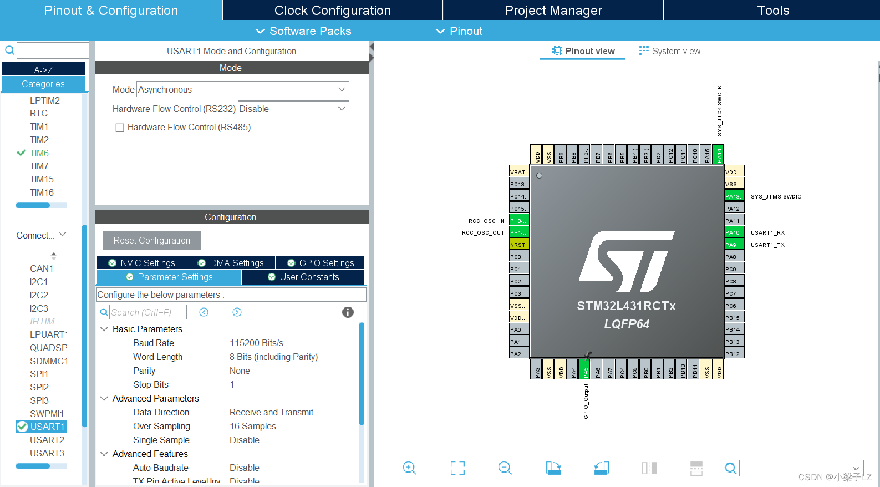This screenshot has width=880, height=487.
Task: Click the peripheral search magnifier icon
Action: coord(9,50)
